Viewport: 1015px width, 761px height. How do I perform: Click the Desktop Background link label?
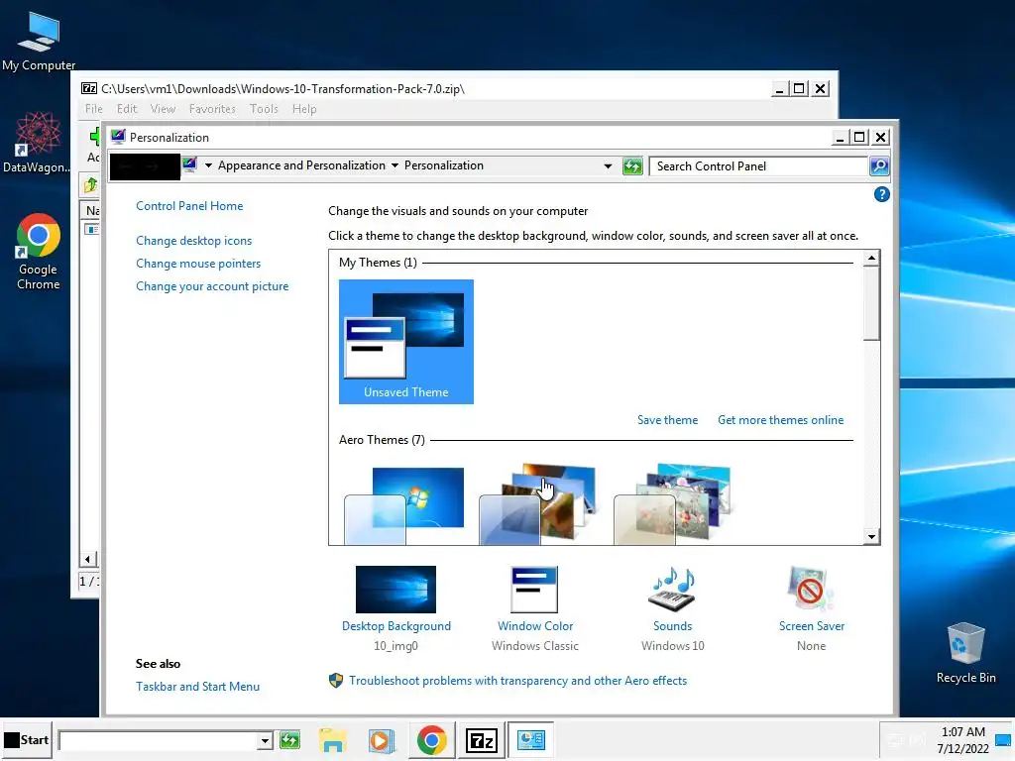(x=396, y=626)
